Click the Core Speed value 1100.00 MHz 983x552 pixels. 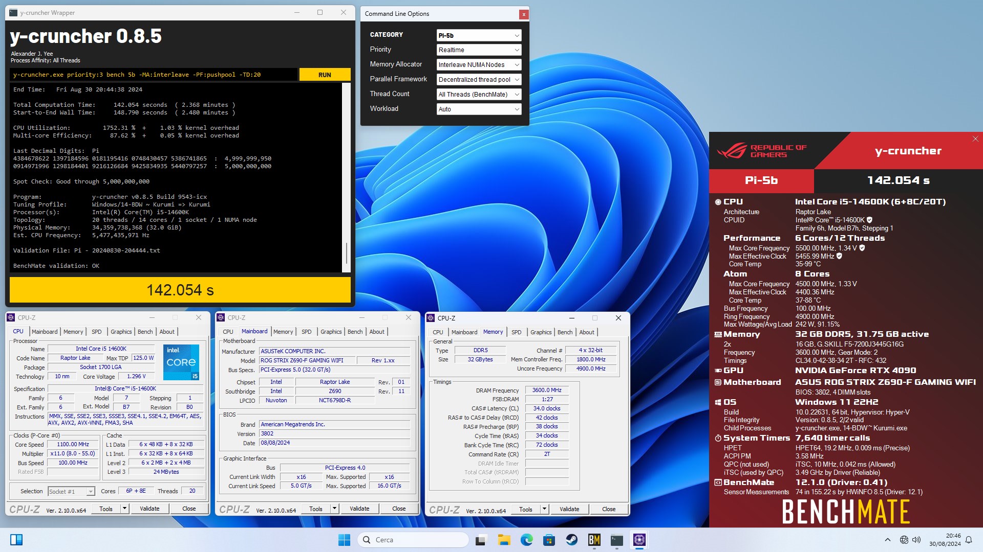(x=73, y=444)
